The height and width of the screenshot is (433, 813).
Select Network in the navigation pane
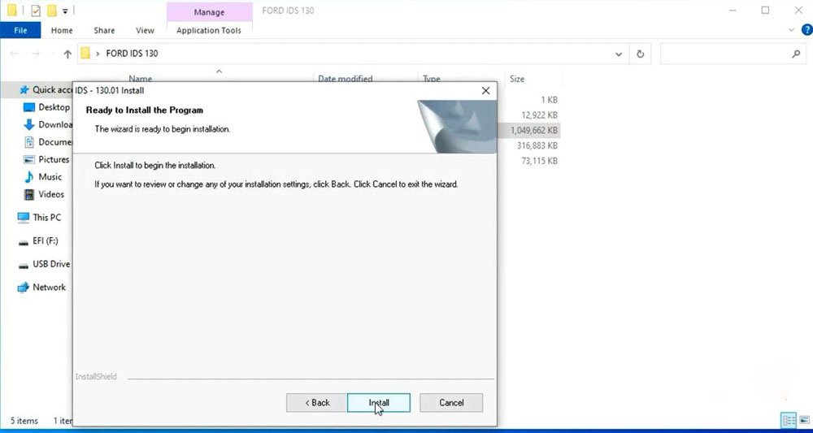coord(41,288)
